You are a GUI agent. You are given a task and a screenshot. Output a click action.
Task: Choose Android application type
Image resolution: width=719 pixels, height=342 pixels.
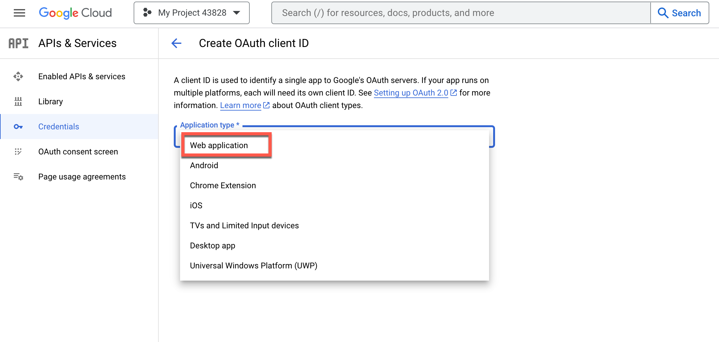coord(334,165)
